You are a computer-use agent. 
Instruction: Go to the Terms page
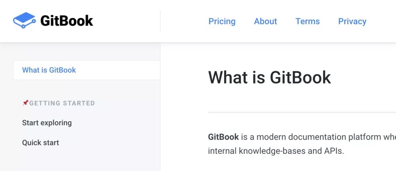308,22
